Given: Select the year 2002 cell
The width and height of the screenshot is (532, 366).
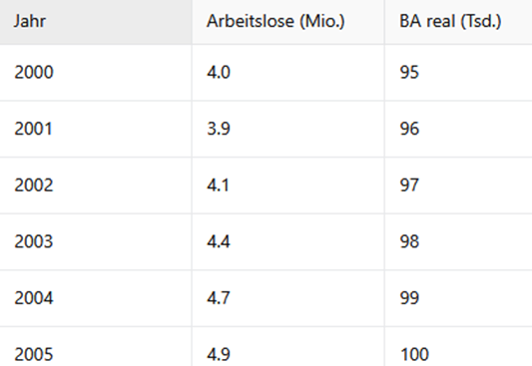Looking at the screenshot, I should pyautogui.click(x=96, y=185).
